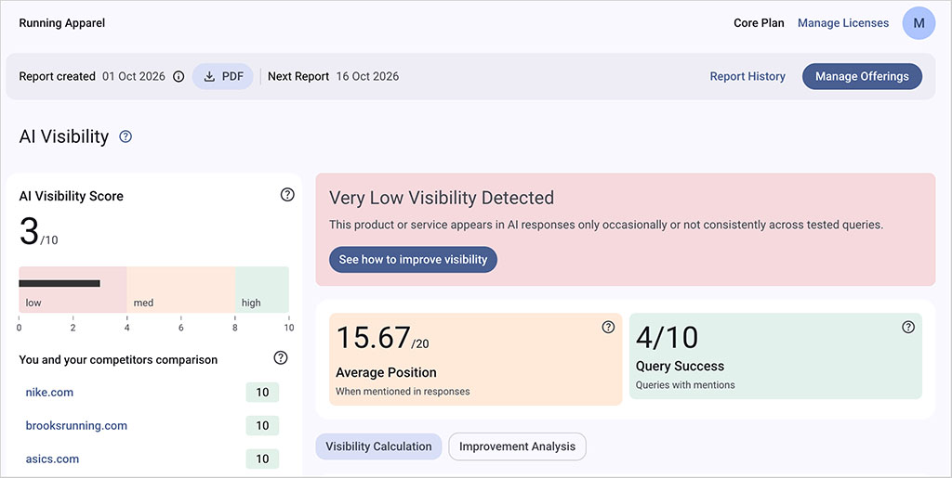Click the med range of score gauge
The height and width of the screenshot is (478, 952).
point(181,290)
